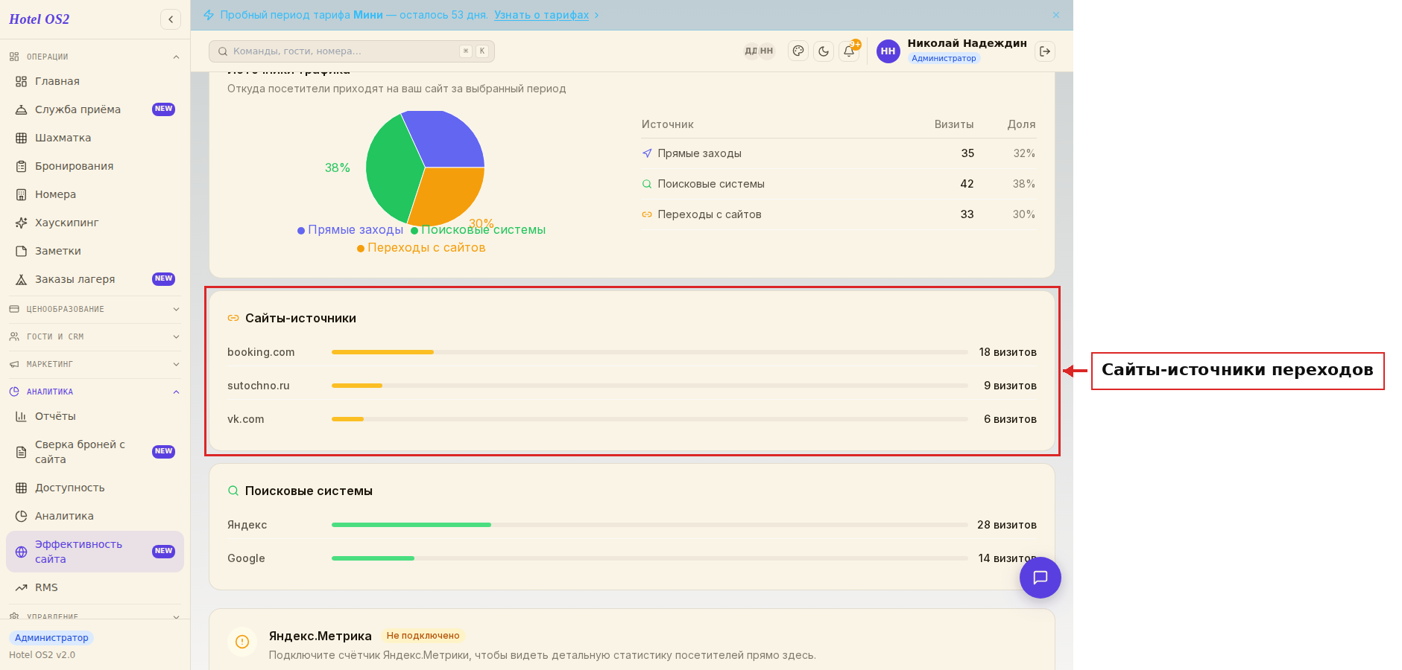Open the chat bubble floating button

coord(1040,578)
